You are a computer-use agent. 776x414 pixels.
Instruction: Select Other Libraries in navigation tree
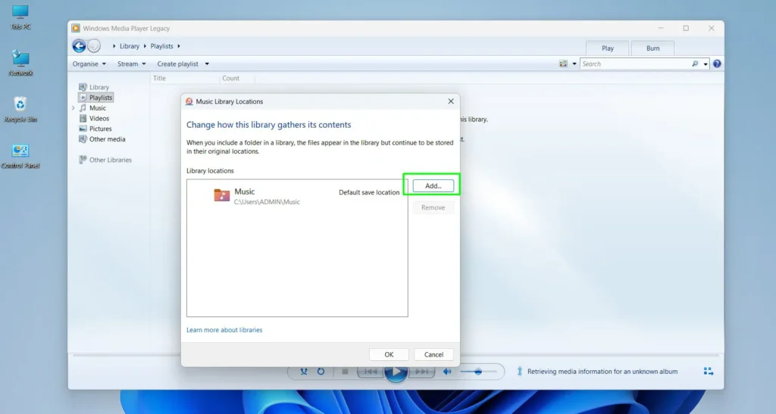111,160
